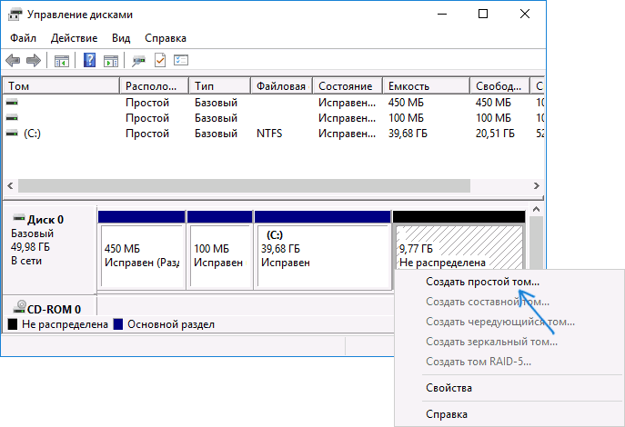Click the list settings toolbar icon
Image resolution: width=625 pixels, height=427 pixels.
180,61
